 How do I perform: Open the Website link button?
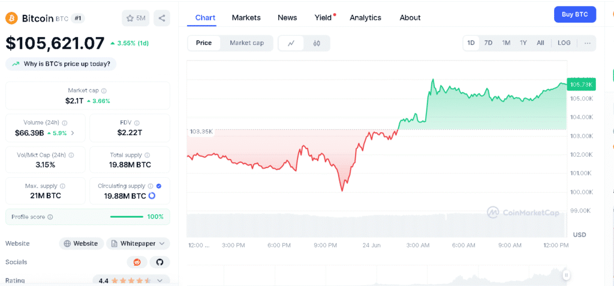tap(82, 244)
